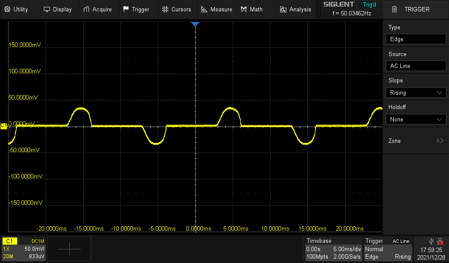Image resolution: width=449 pixels, height=263 pixels.
Task: Click the Trig'd status indicator
Action: pyautogui.click(x=369, y=4)
